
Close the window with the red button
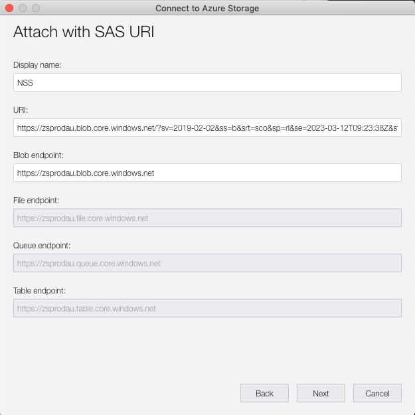click(x=9, y=8)
